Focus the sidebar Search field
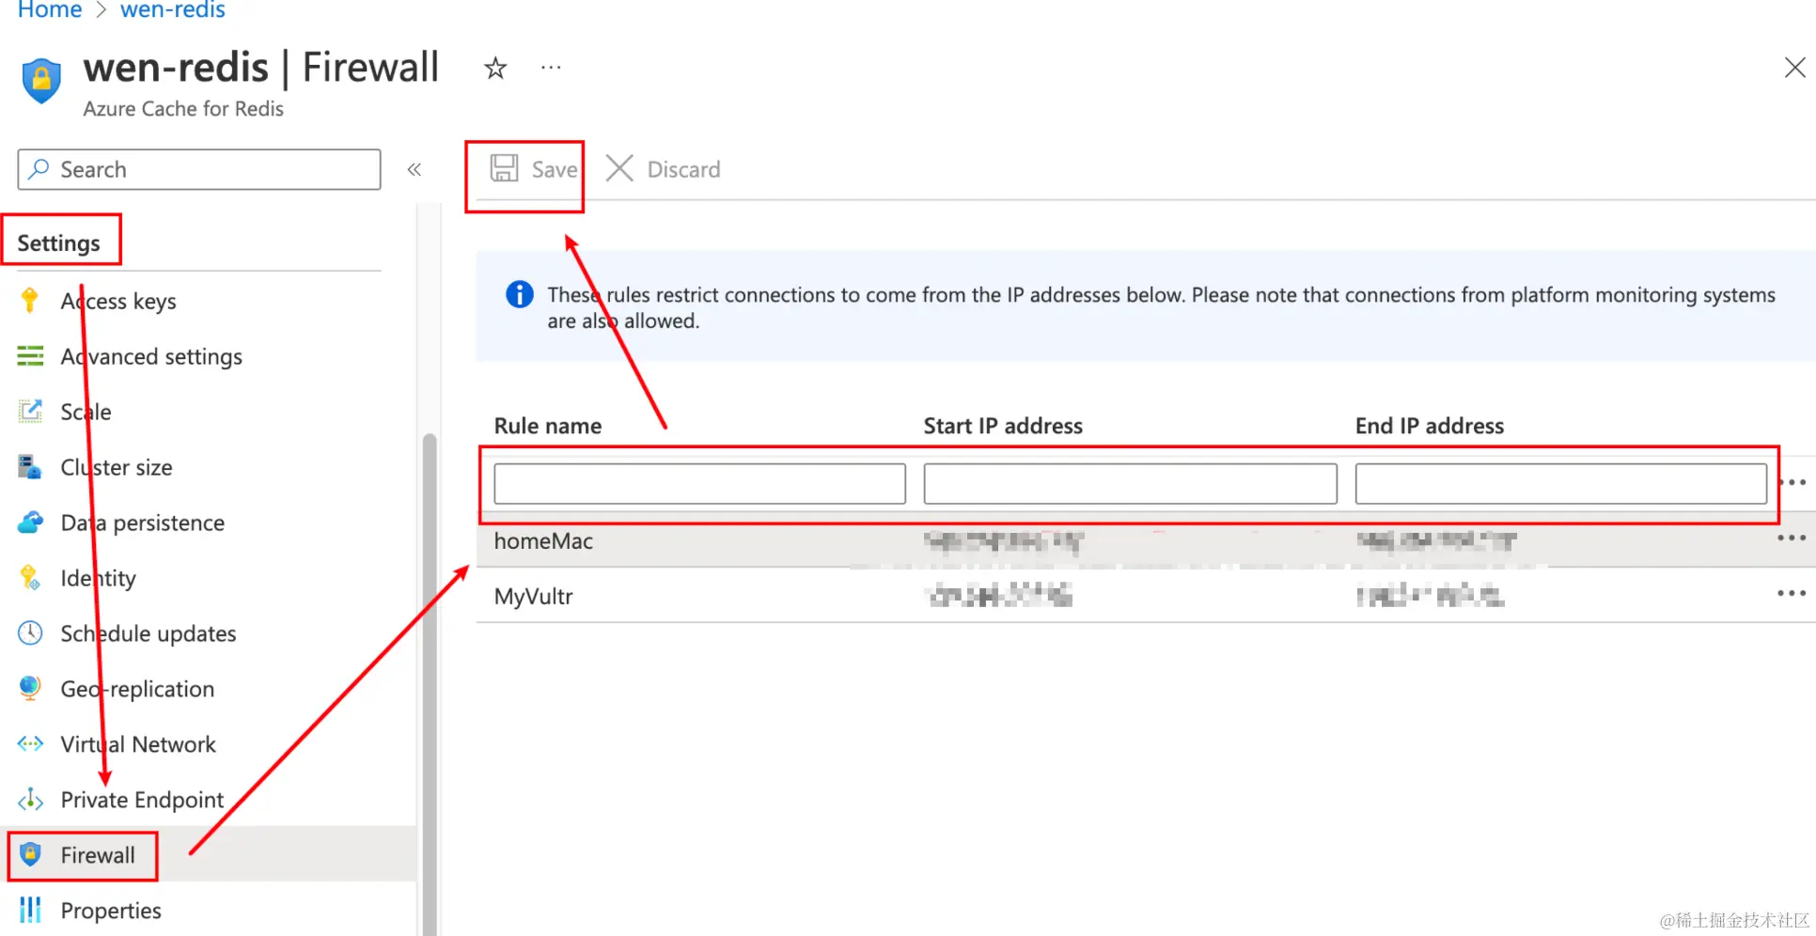Screen dimensions: 1816x936 click(x=199, y=169)
